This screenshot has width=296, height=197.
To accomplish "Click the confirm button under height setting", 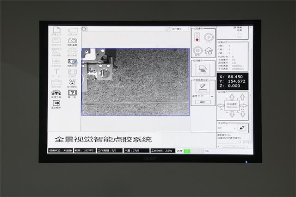I will click(x=202, y=102).
